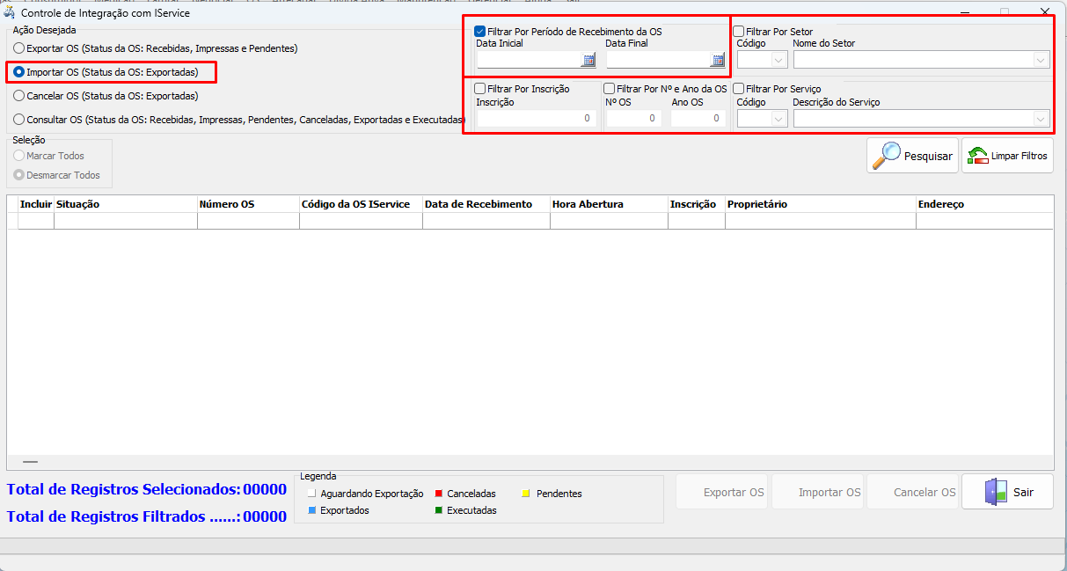Click the application icon in title bar
This screenshot has height=571, width=1067.
pyautogui.click(x=10, y=13)
